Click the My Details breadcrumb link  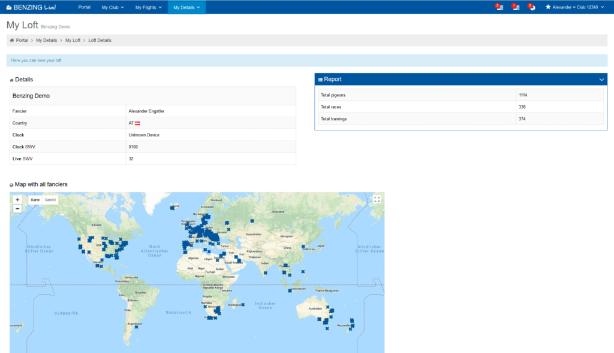coord(46,41)
